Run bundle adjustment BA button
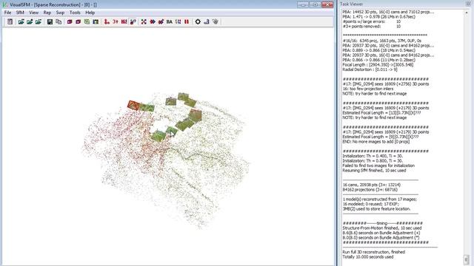The height and width of the screenshot is (266, 474). (x=170, y=21)
